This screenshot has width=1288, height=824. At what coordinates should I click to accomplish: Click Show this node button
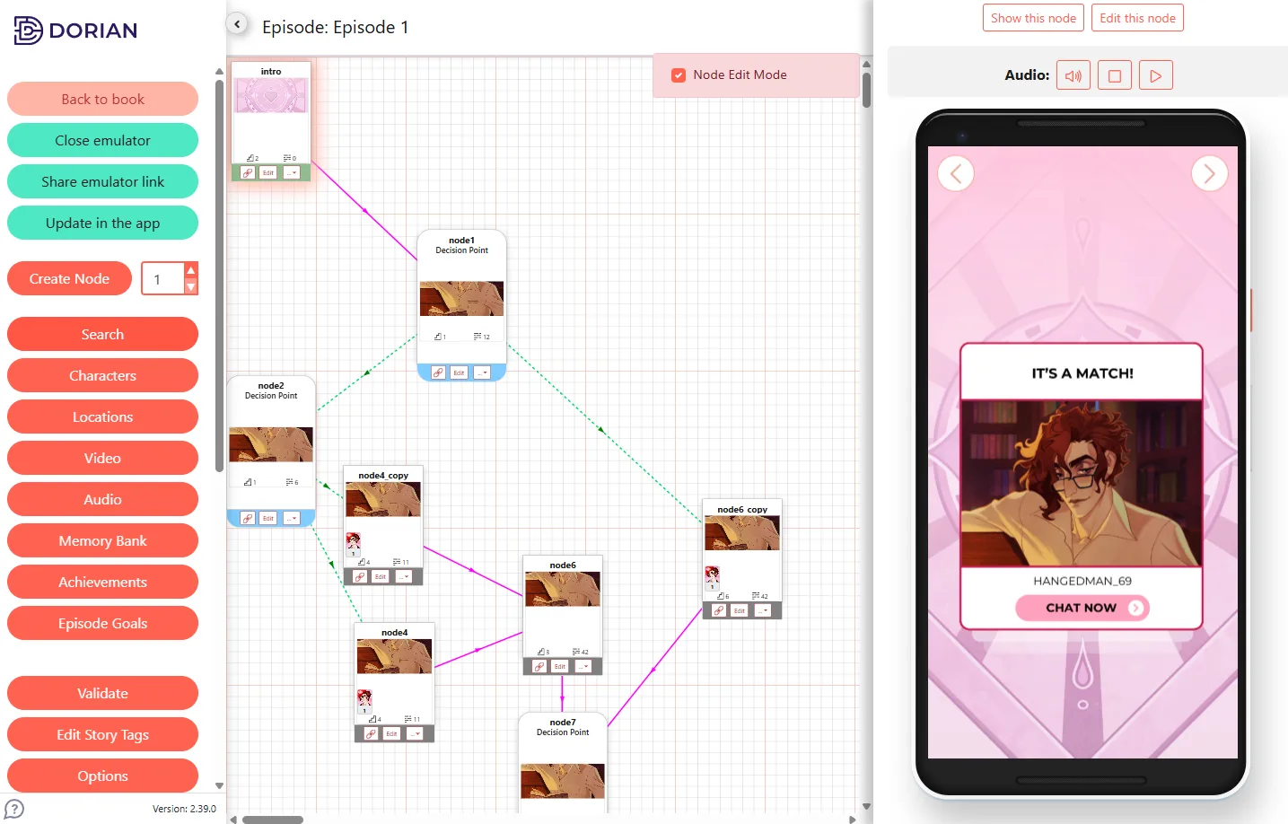pos(1033,18)
